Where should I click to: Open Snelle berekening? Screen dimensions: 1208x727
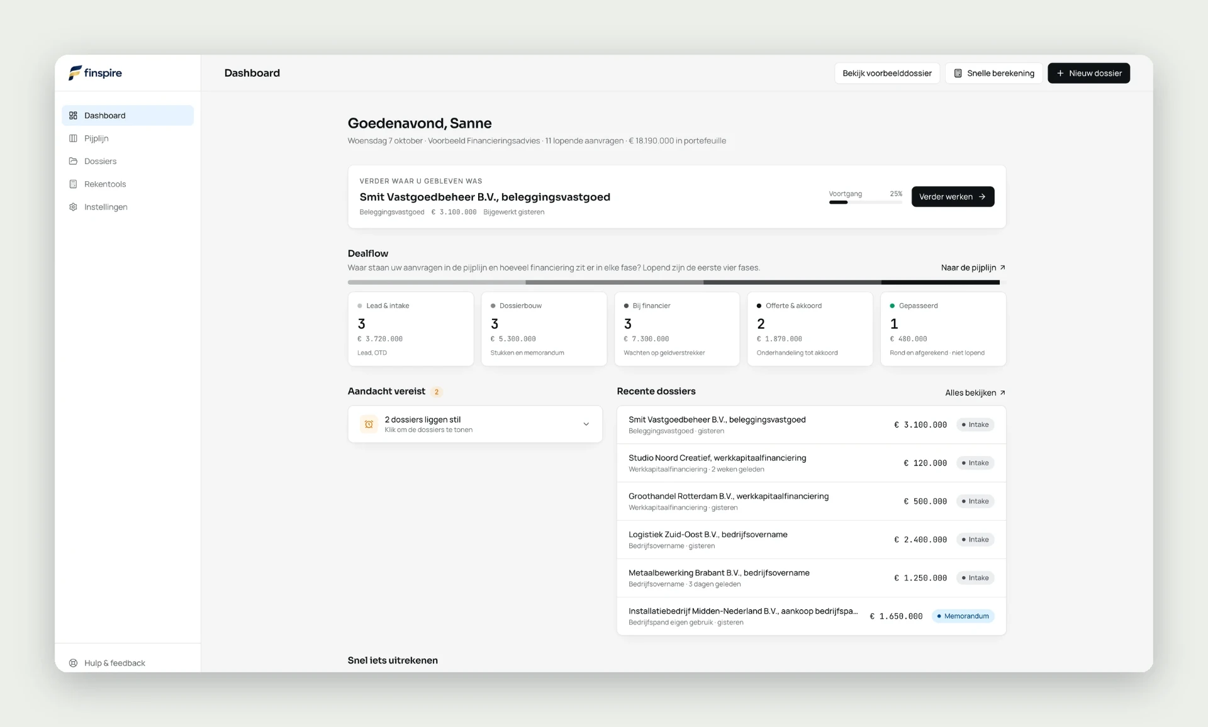[993, 73]
